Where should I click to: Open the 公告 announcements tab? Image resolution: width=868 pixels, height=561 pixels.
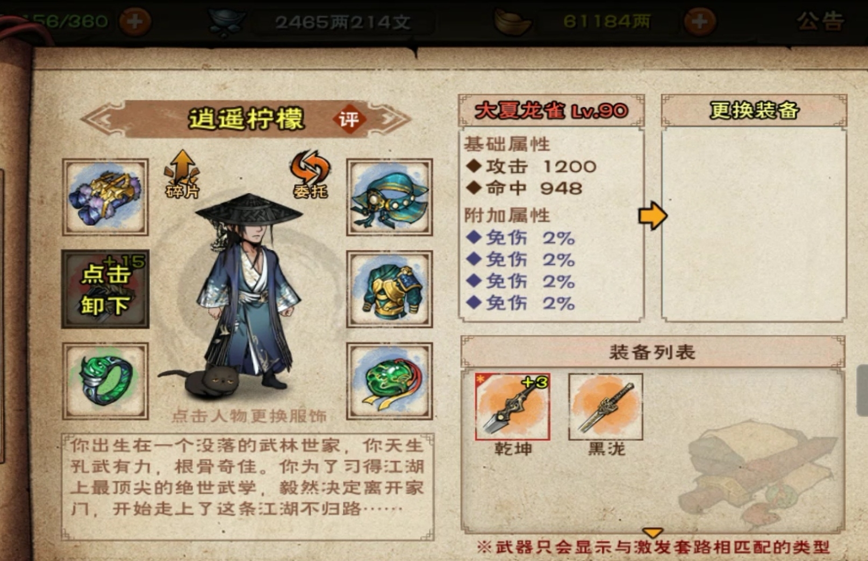[x=821, y=21]
